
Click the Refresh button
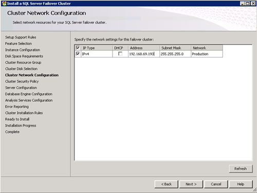click(x=241, y=169)
